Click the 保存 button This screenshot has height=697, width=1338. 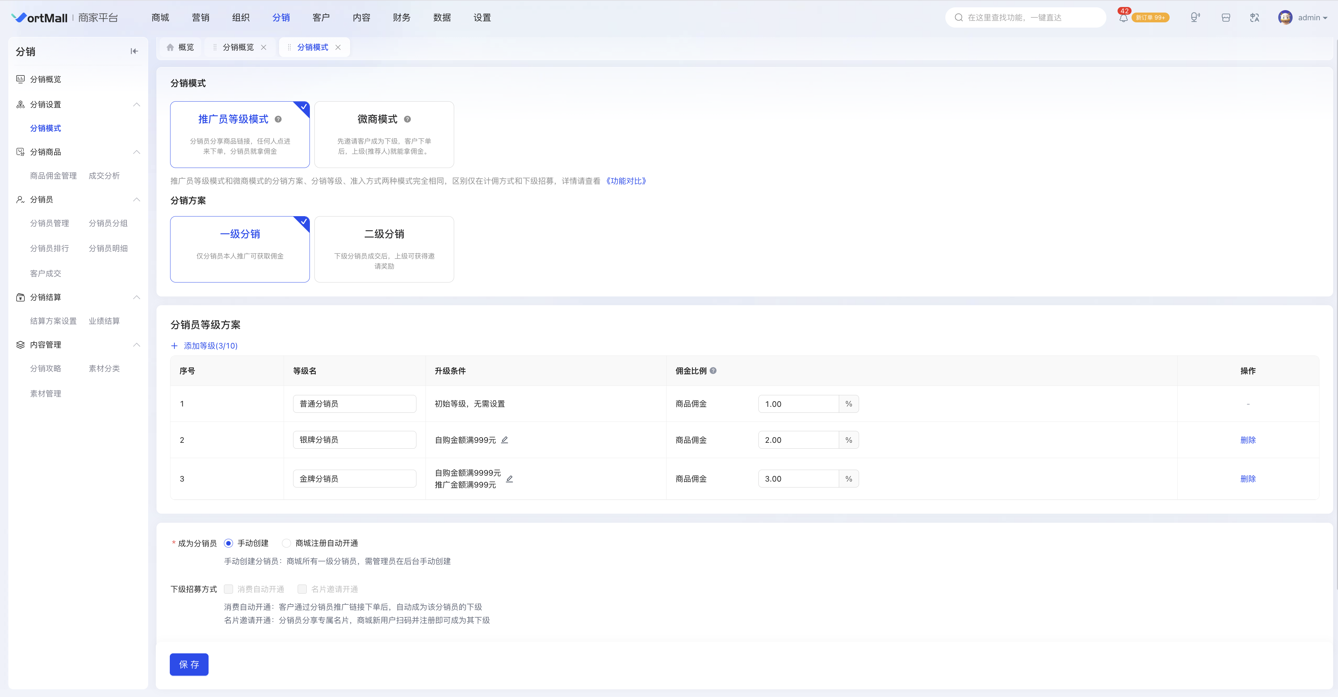[x=189, y=665]
